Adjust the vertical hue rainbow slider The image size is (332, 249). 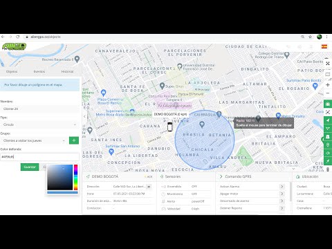tap(75, 177)
